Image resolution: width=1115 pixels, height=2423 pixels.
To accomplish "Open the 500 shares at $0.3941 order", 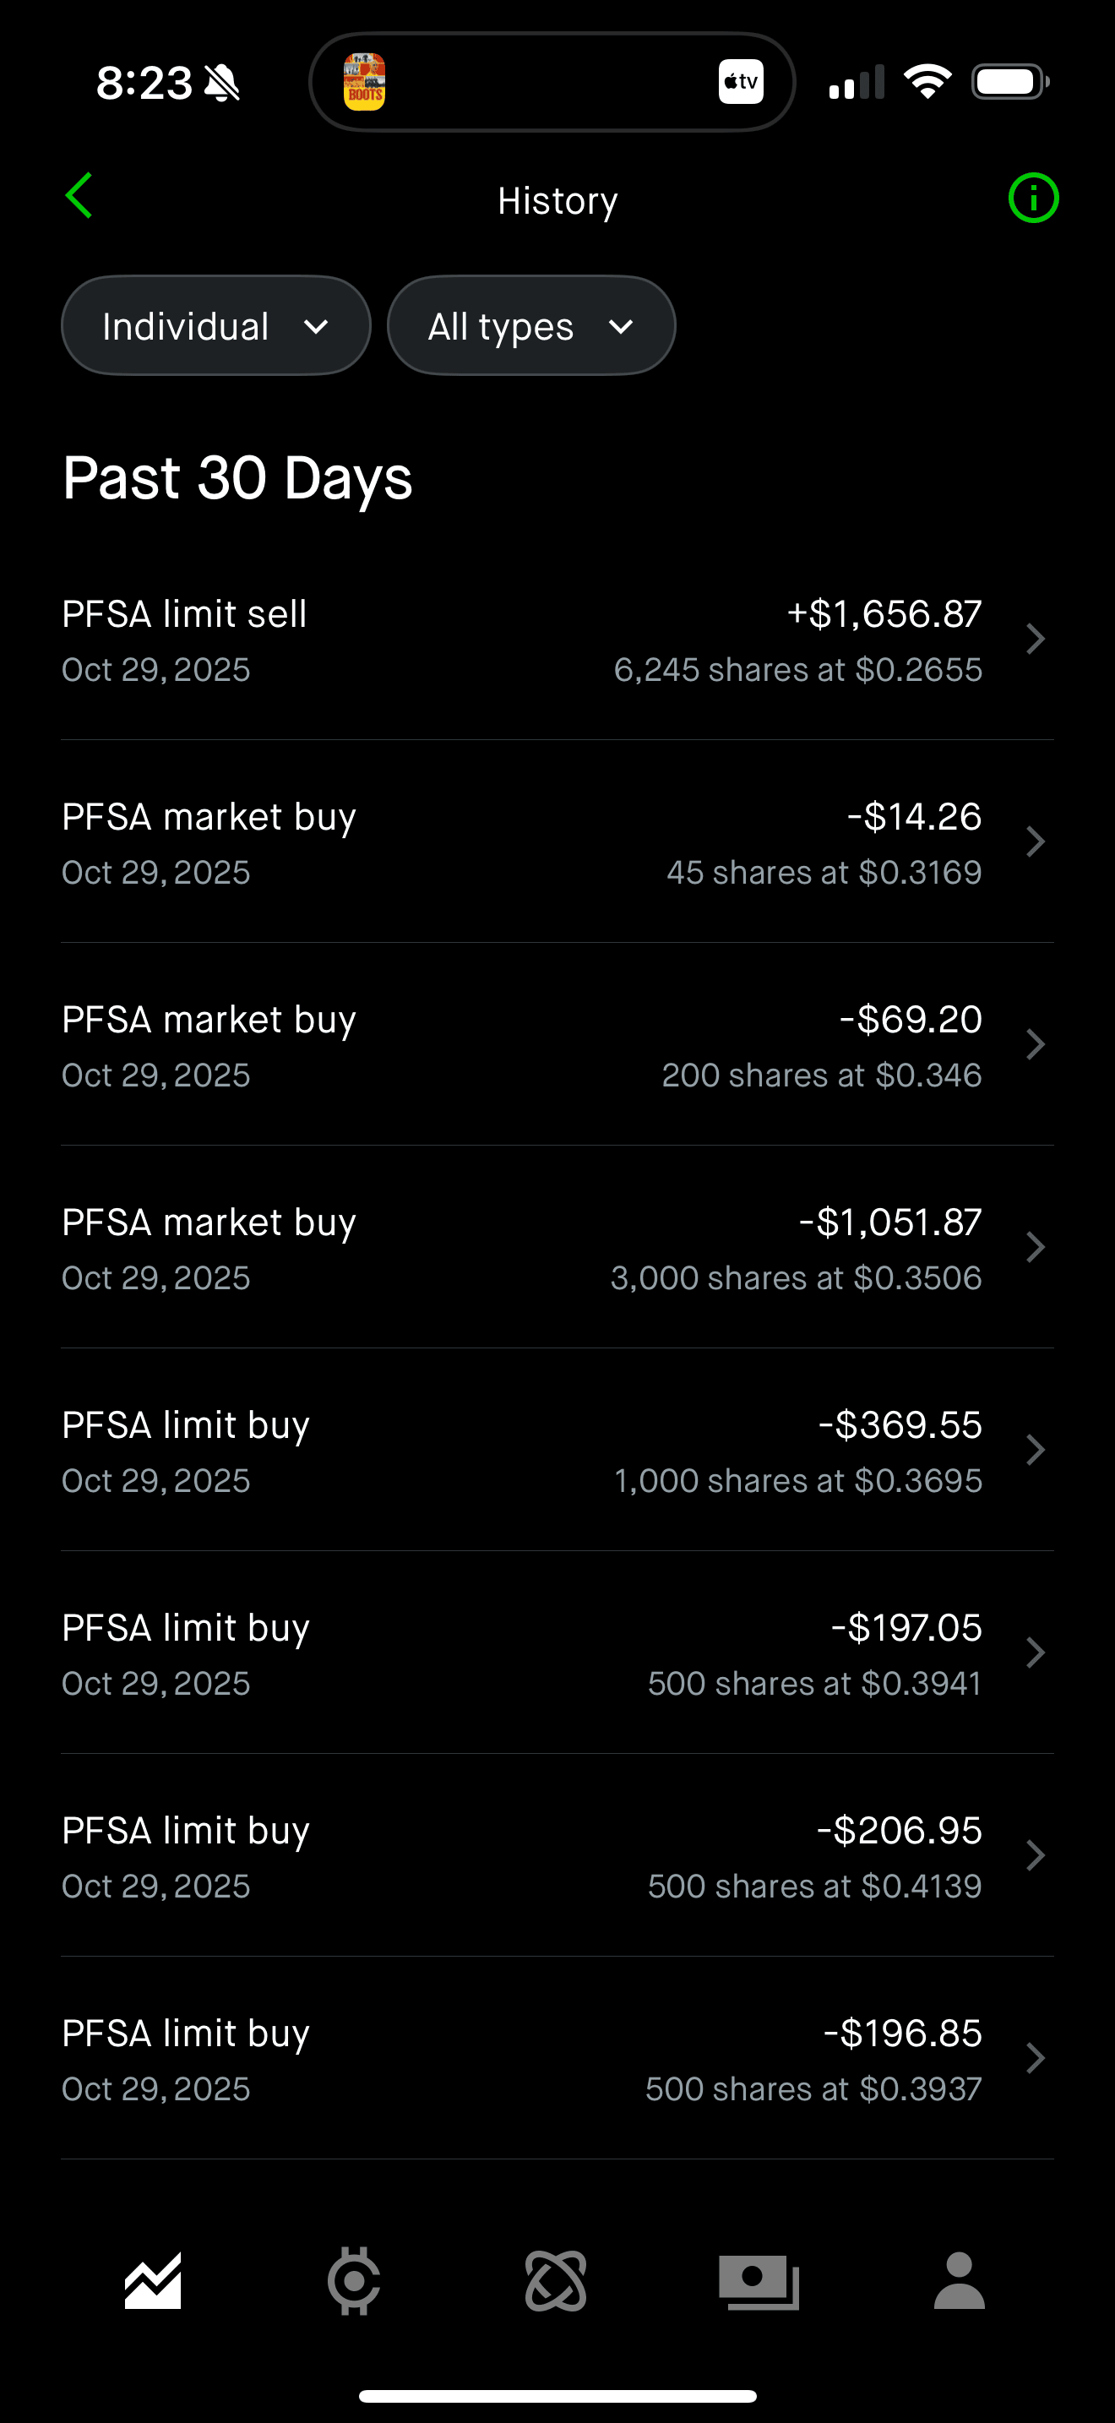I will click(x=557, y=1653).
